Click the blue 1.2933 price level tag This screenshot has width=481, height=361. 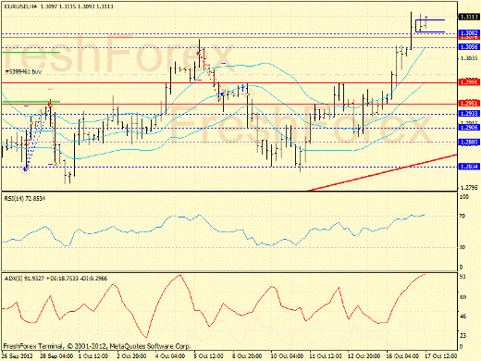pos(469,114)
